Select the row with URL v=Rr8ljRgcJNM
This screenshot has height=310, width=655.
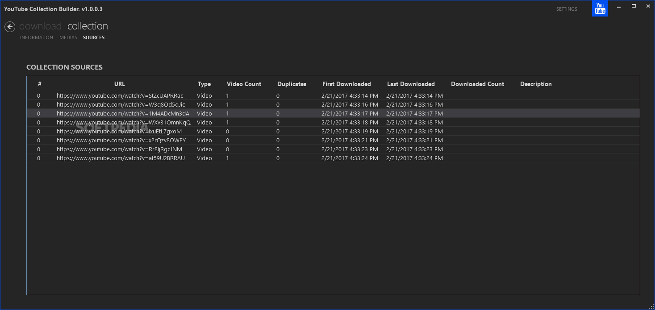(x=333, y=149)
